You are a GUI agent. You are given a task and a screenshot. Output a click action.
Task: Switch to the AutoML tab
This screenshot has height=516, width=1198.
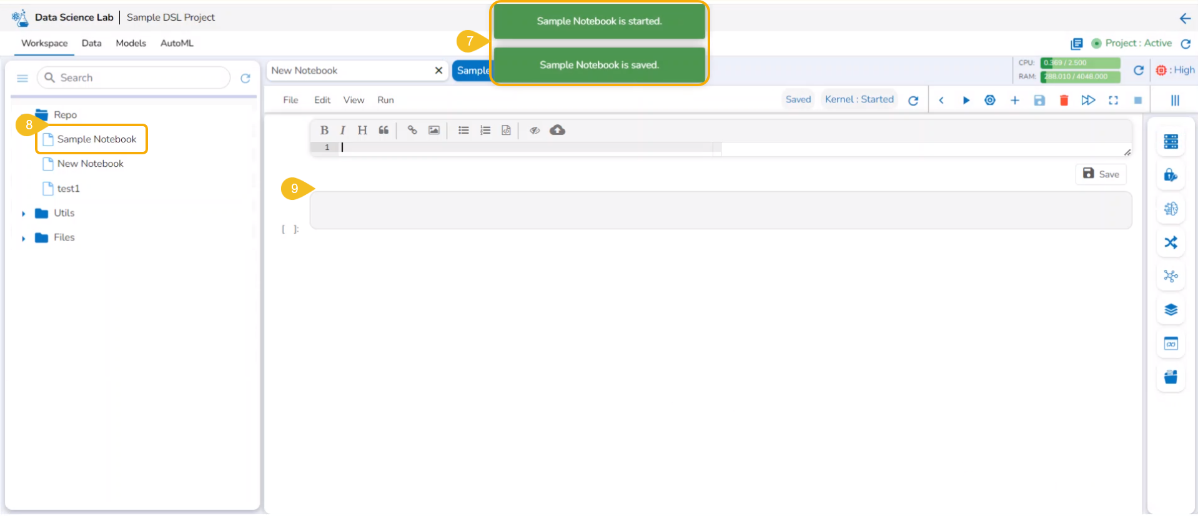coord(177,43)
